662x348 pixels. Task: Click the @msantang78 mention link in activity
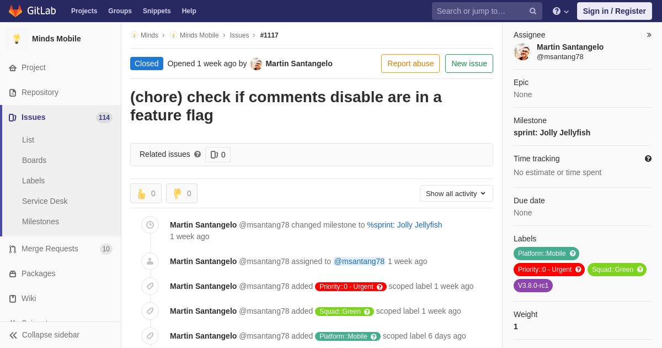click(x=359, y=261)
